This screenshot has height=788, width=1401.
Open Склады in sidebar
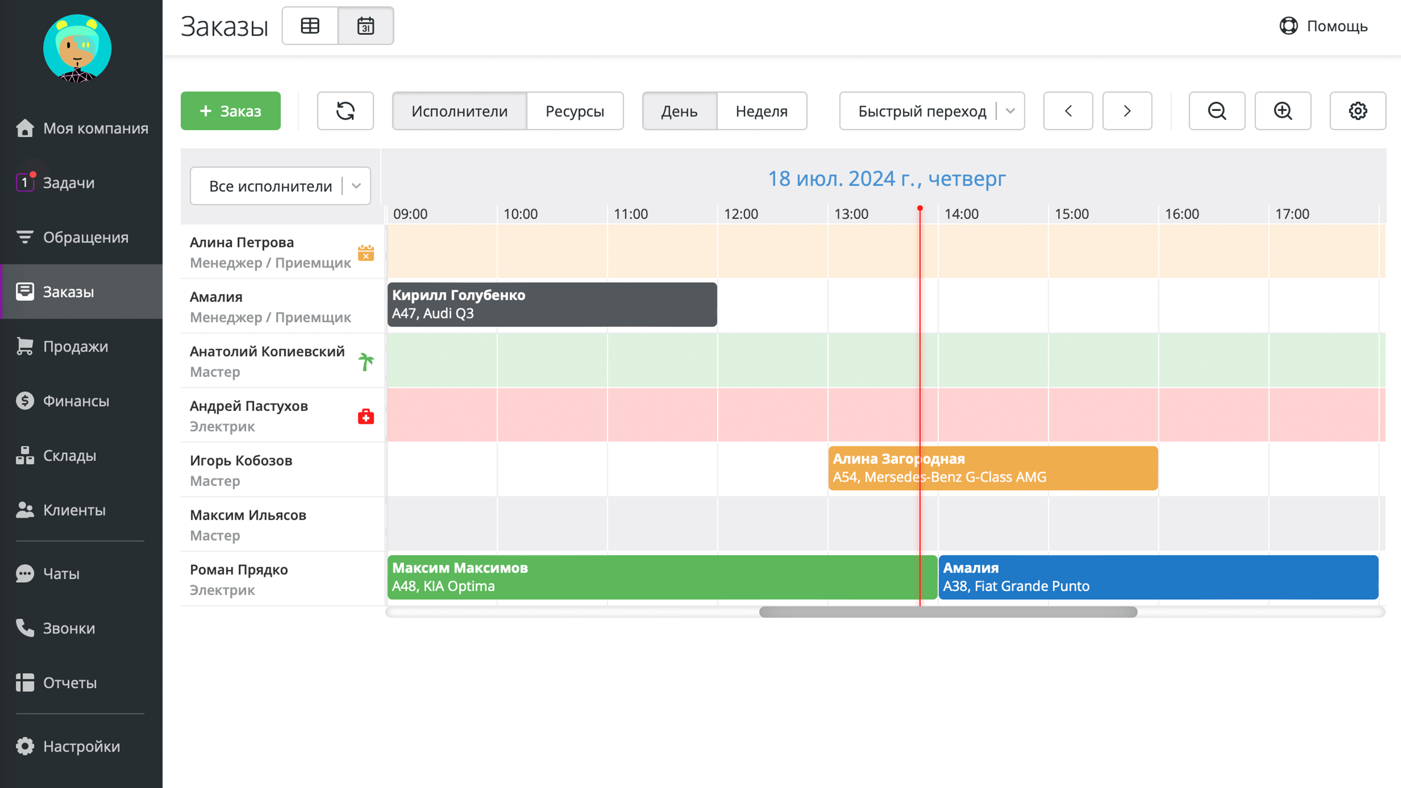tap(70, 455)
